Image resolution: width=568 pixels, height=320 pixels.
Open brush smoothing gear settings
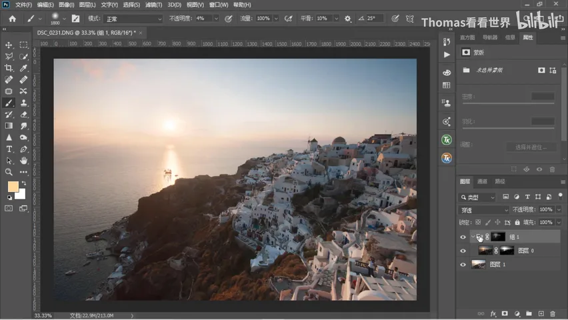(x=348, y=19)
